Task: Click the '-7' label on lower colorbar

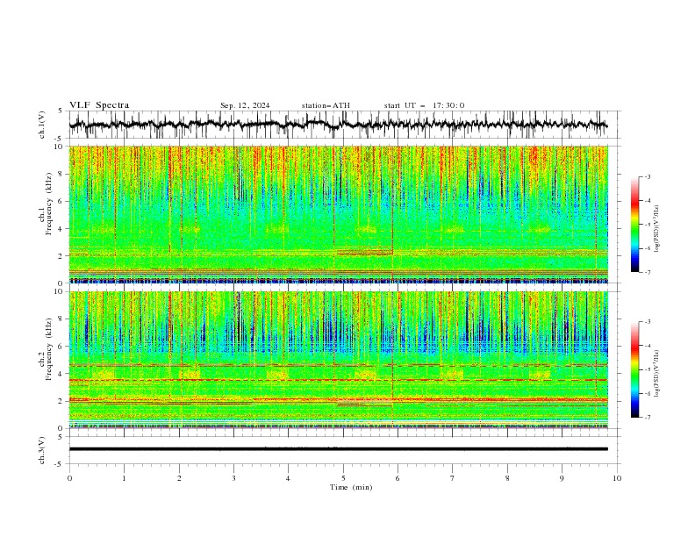Action: tap(647, 418)
